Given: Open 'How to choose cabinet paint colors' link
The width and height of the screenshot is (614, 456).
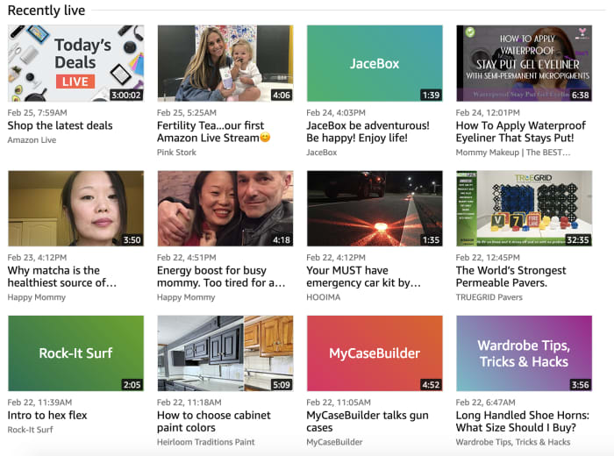Looking at the screenshot, I should (x=213, y=421).
